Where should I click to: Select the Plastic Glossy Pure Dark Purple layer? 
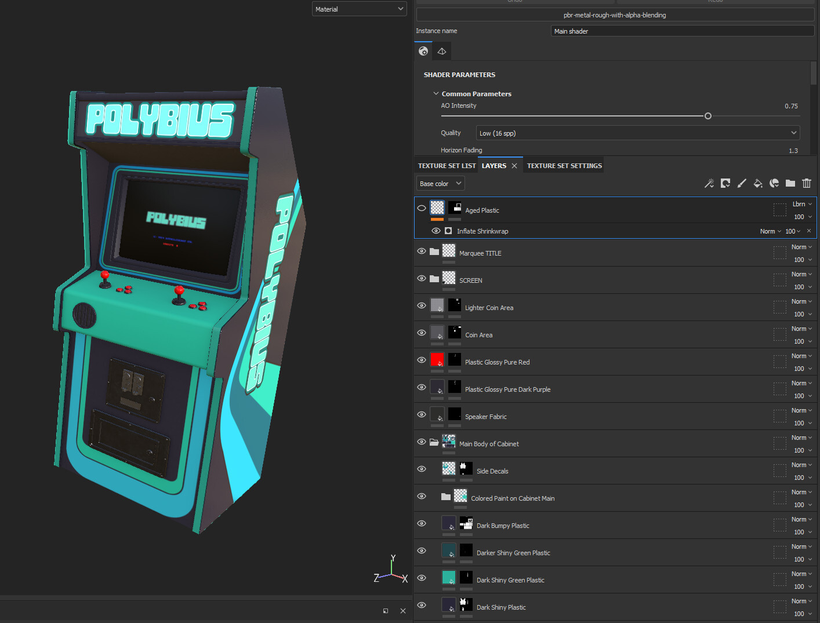pyautogui.click(x=616, y=389)
